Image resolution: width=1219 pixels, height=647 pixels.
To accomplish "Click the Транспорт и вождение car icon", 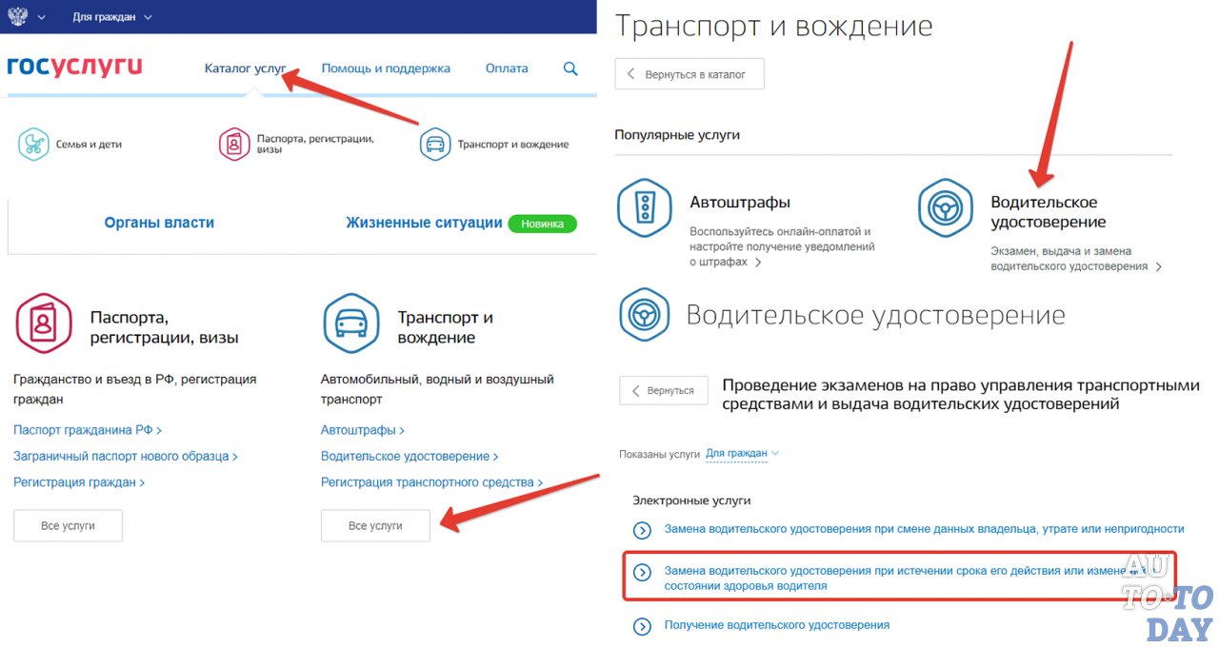I will click(x=434, y=143).
